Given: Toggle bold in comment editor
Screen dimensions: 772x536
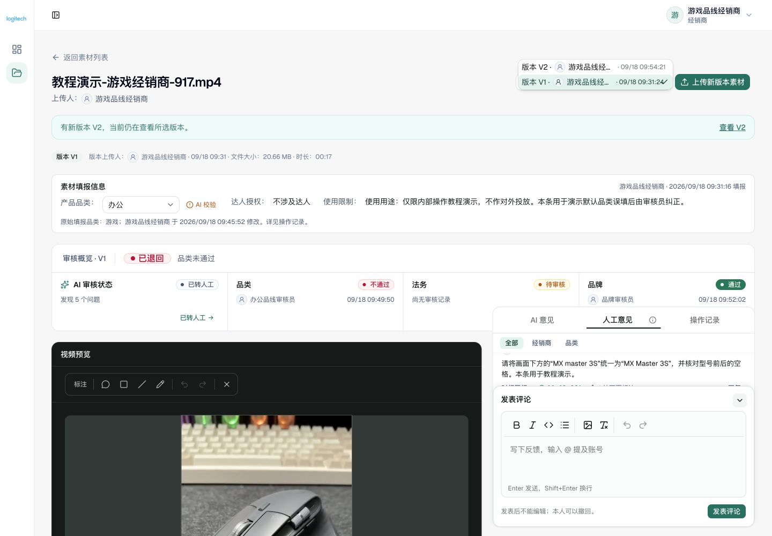Looking at the screenshot, I should click(516, 425).
